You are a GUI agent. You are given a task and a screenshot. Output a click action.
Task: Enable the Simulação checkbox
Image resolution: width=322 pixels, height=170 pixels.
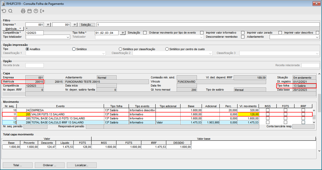(145, 33)
